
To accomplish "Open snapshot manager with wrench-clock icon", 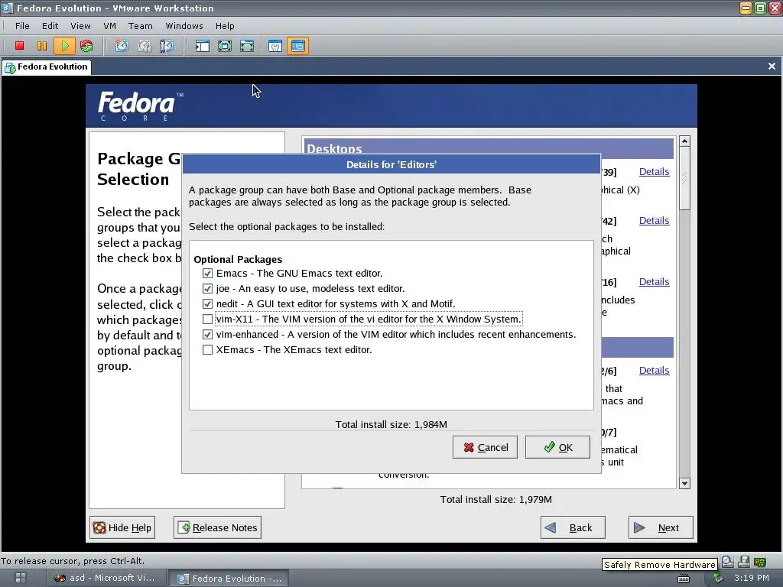I will click(x=166, y=46).
